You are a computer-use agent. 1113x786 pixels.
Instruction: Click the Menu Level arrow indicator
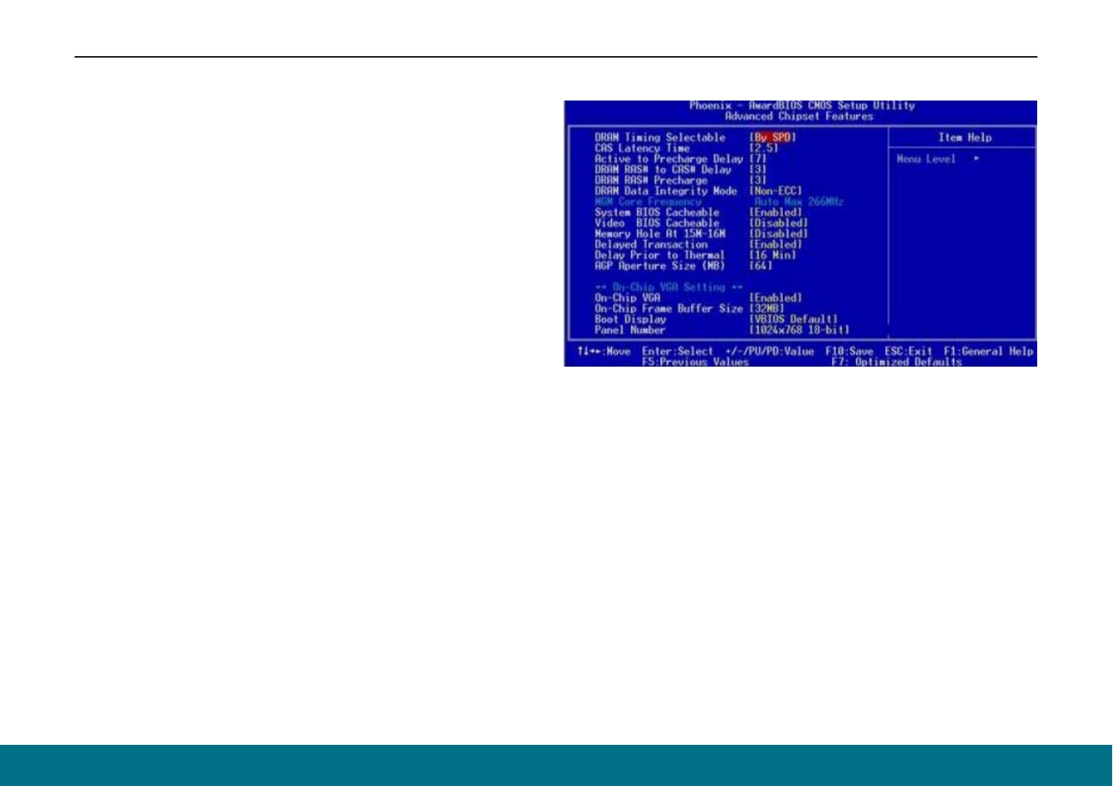[x=976, y=159]
